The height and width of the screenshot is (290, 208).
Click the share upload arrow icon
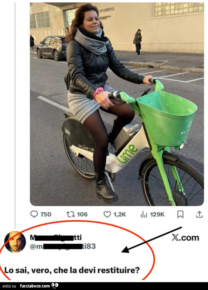pos(199,214)
